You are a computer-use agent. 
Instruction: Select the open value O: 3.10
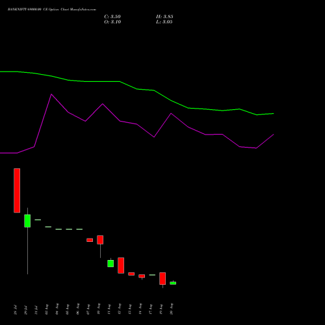point(112,22)
